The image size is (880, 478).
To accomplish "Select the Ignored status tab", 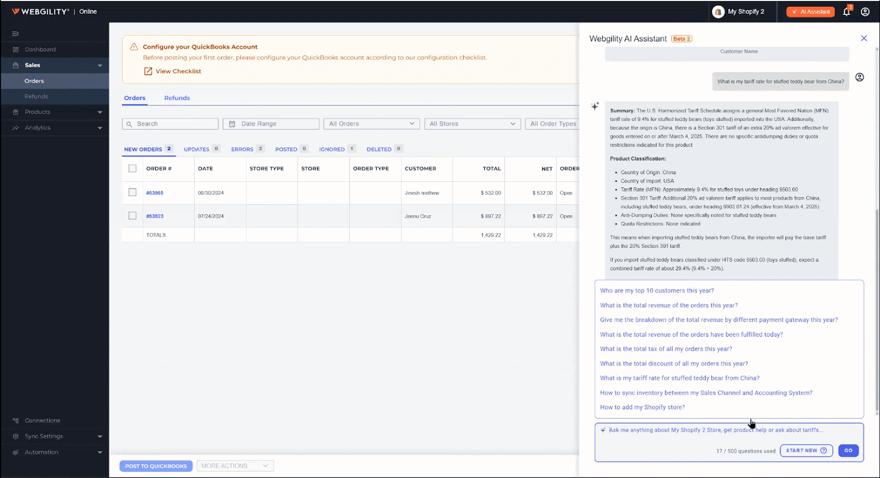I will click(x=337, y=149).
